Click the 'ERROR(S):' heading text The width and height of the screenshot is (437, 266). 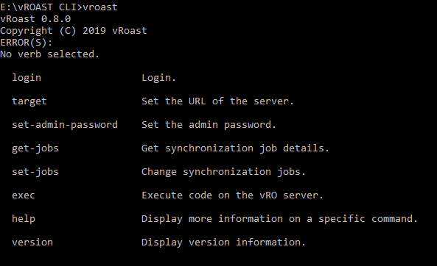(27, 43)
